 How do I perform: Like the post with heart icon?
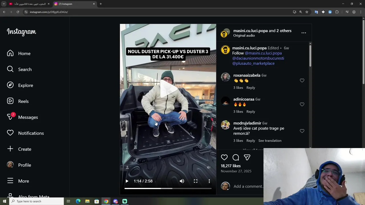pos(224,157)
